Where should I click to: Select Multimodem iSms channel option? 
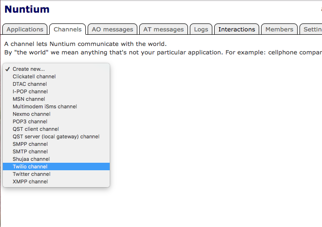pos(56,106)
